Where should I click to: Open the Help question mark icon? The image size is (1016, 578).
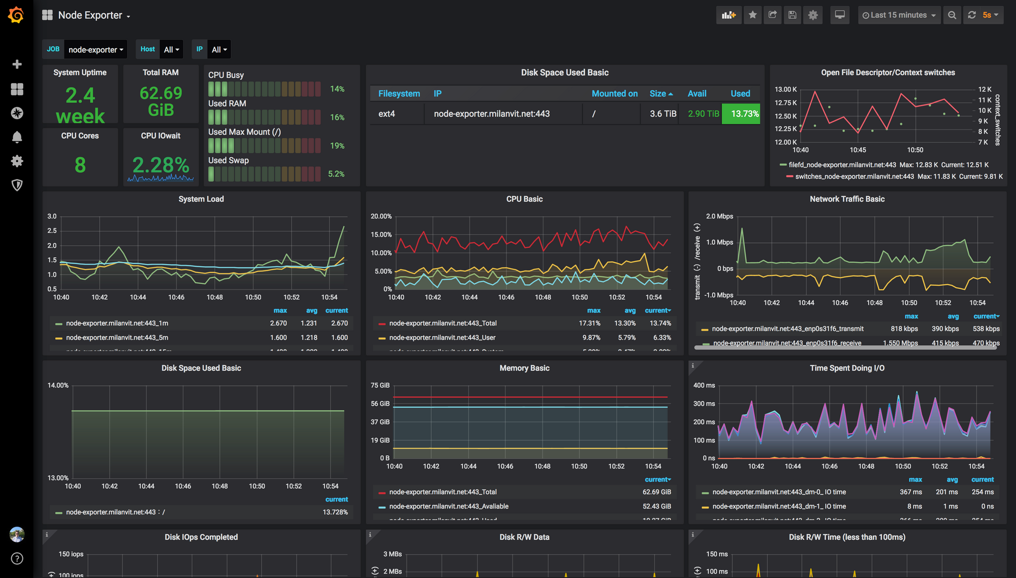(17, 559)
